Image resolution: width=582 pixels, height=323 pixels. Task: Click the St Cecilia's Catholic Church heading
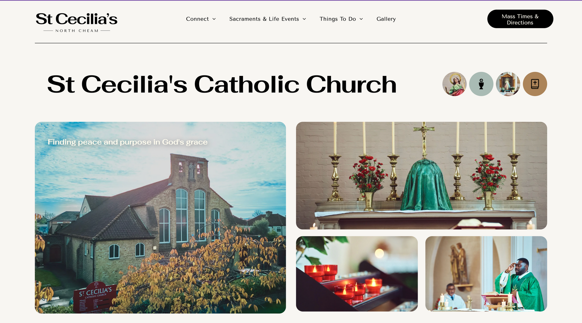(x=222, y=84)
